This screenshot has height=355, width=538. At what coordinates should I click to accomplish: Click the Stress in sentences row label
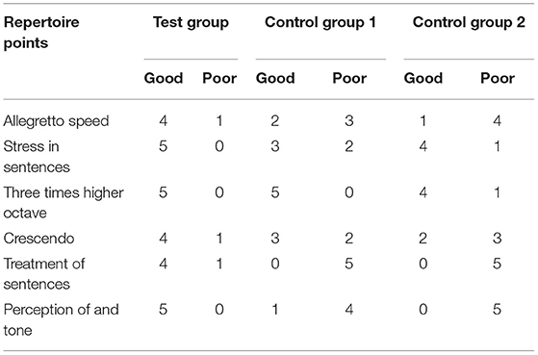(37, 157)
